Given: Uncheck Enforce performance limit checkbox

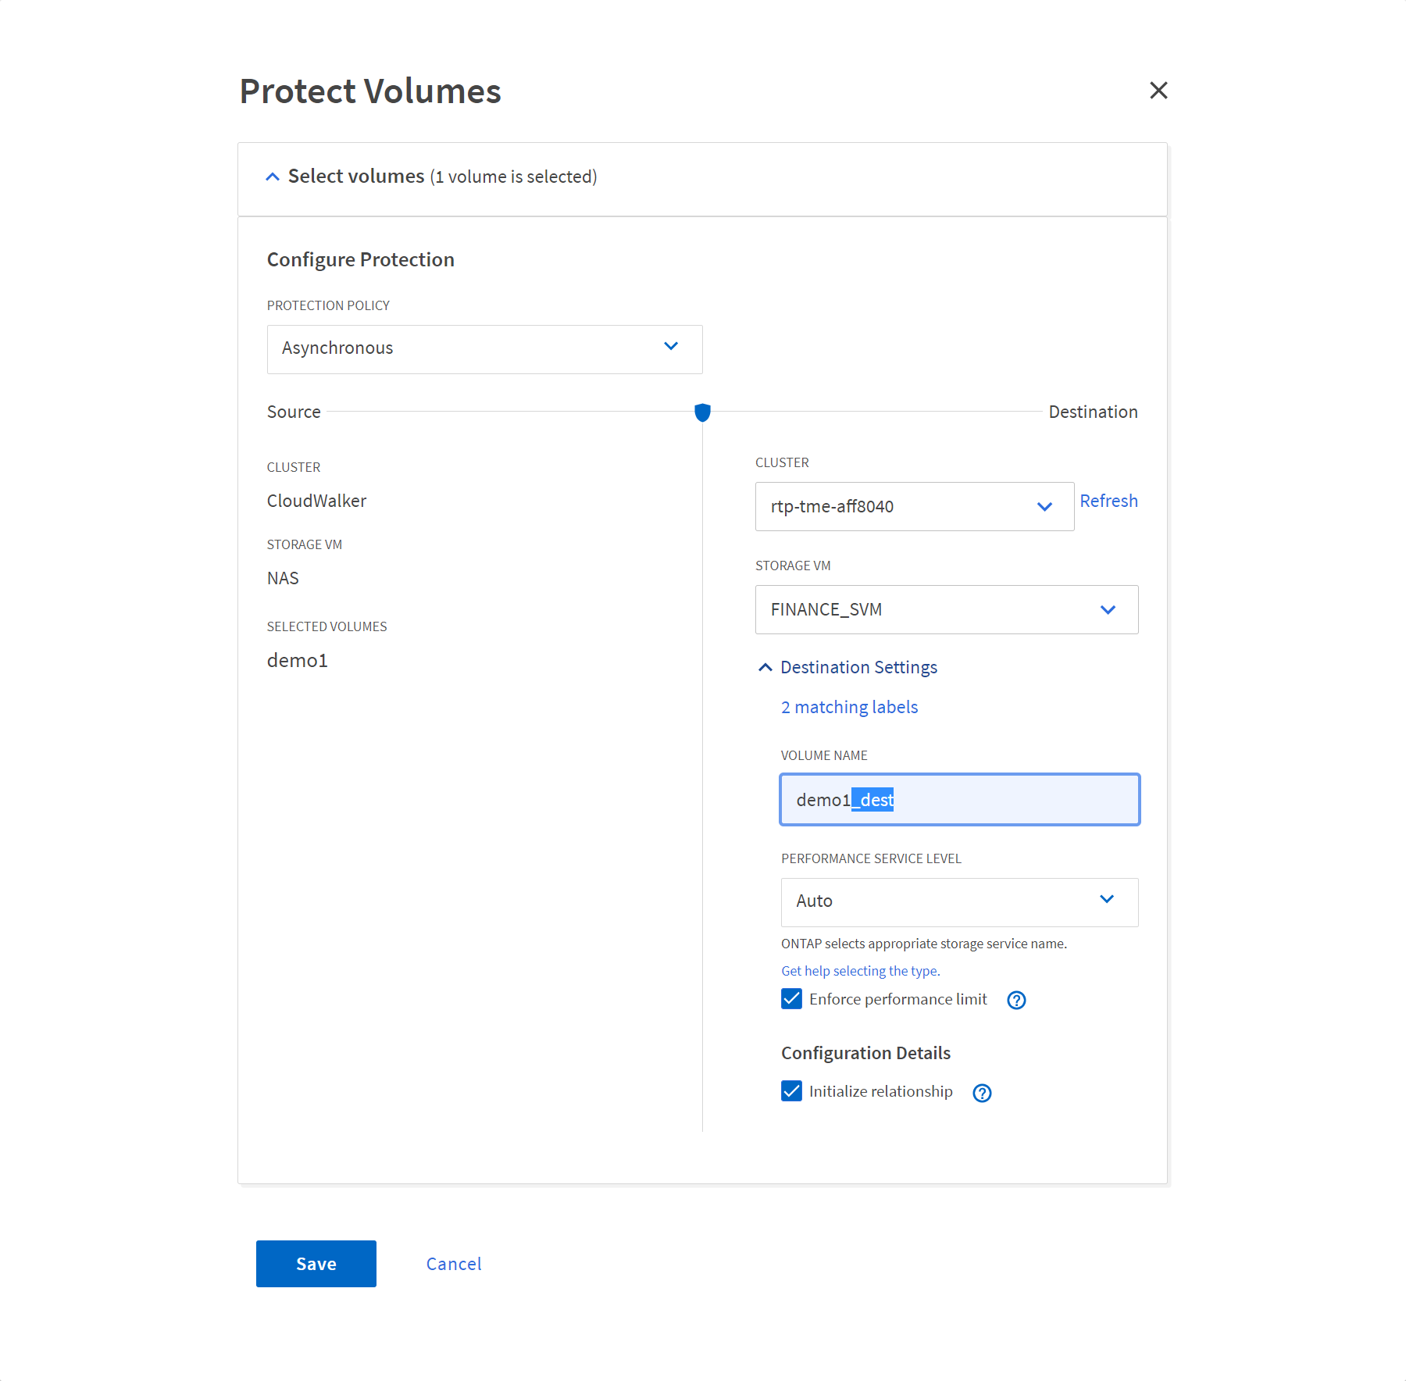Looking at the screenshot, I should [x=791, y=999].
